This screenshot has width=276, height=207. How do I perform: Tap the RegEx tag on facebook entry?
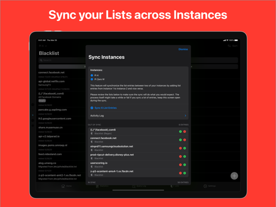click(42, 100)
